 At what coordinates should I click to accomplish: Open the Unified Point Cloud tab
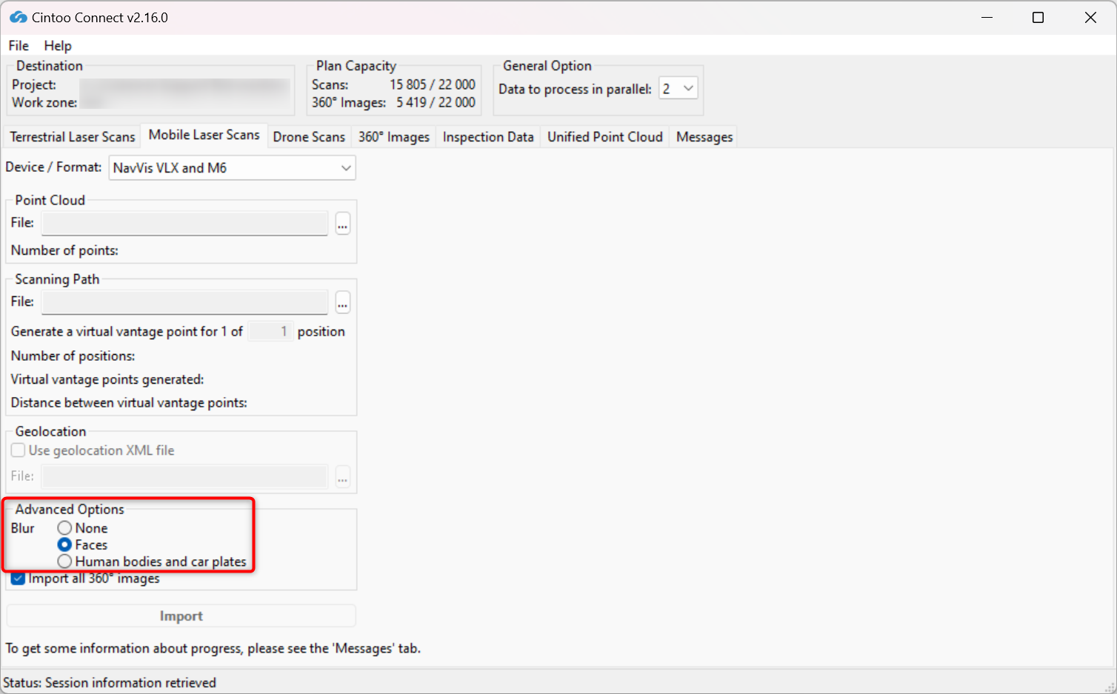[605, 137]
